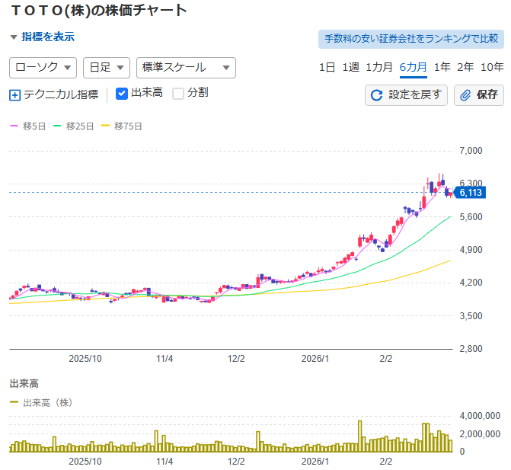Screen dimensions: 511x470
Task: Click the 出来高（株） legend marker
Action: [14, 402]
